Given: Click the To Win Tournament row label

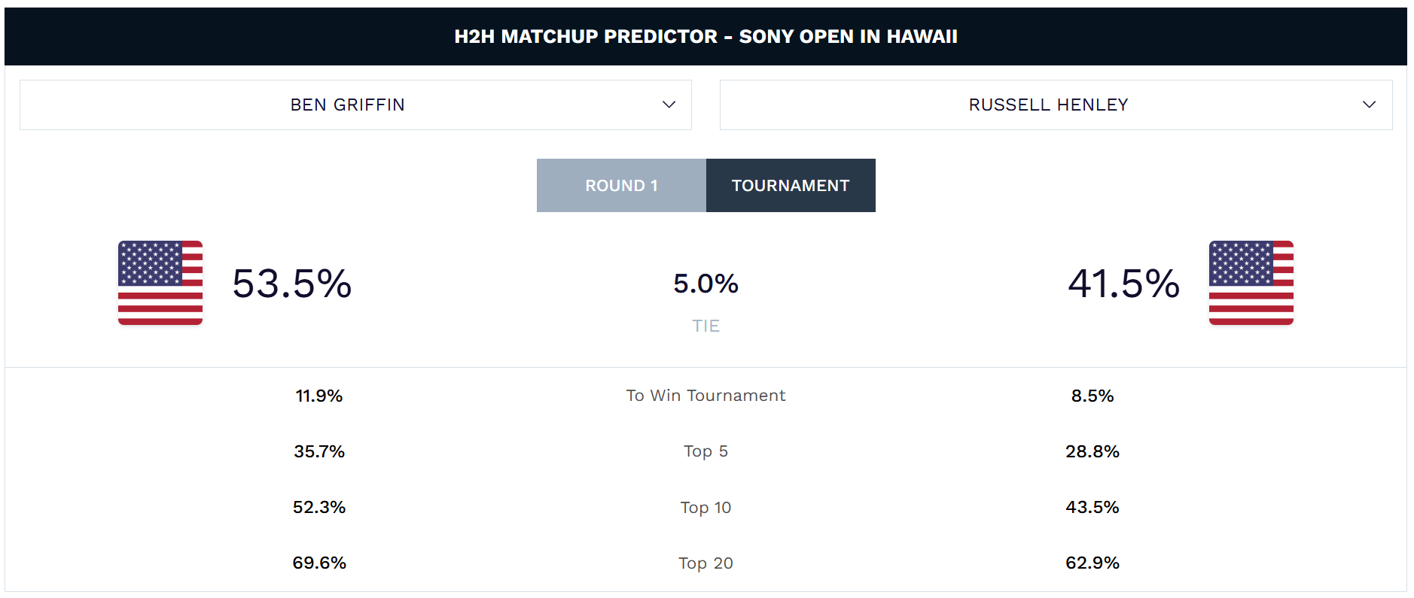Looking at the screenshot, I should click(705, 396).
